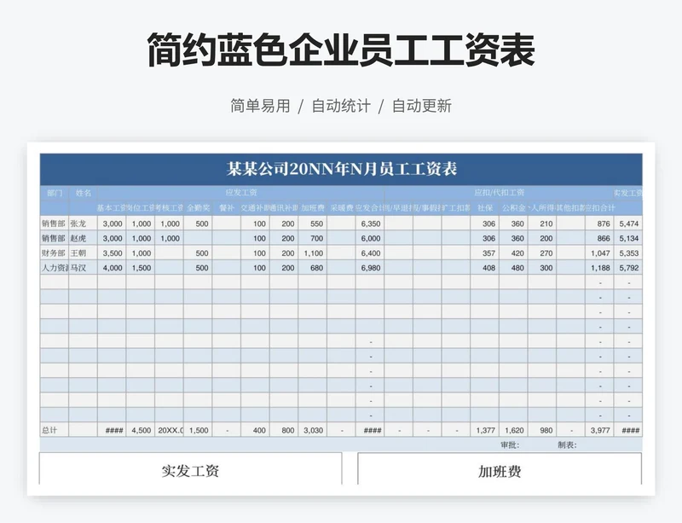Click 马汉's social insurance cell "408"
This screenshot has height=523, width=682.
484,268
